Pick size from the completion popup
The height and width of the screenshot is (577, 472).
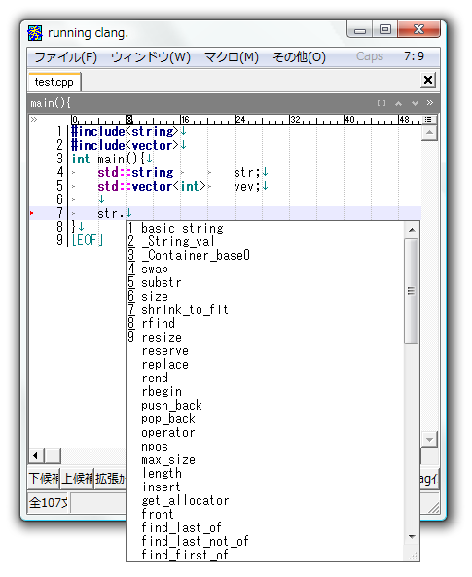pyautogui.click(x=155, y=296)
